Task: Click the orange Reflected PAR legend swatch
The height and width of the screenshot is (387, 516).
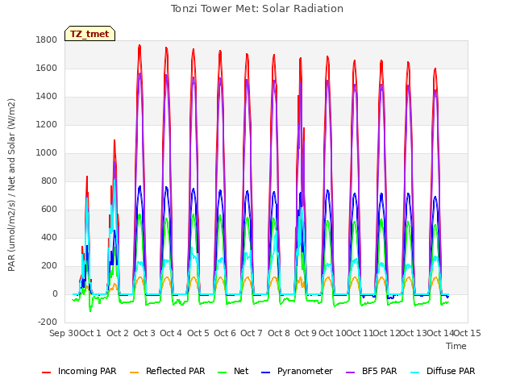Action: pos(135,372)
